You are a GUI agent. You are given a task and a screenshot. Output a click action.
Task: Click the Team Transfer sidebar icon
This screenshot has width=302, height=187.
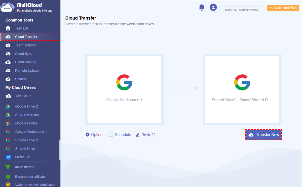(x=8, y=45)
